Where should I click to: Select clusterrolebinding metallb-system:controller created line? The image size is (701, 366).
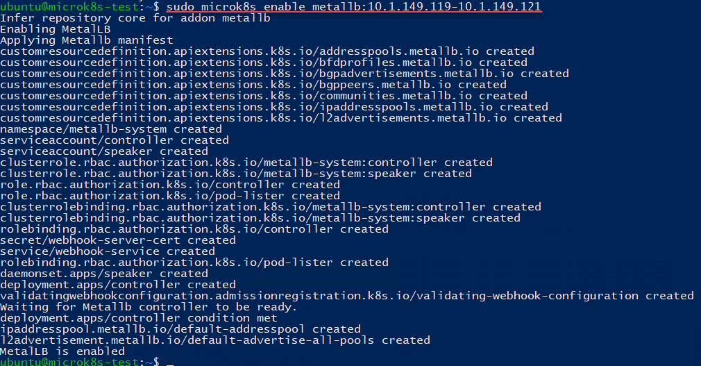(x=271, y=207)
